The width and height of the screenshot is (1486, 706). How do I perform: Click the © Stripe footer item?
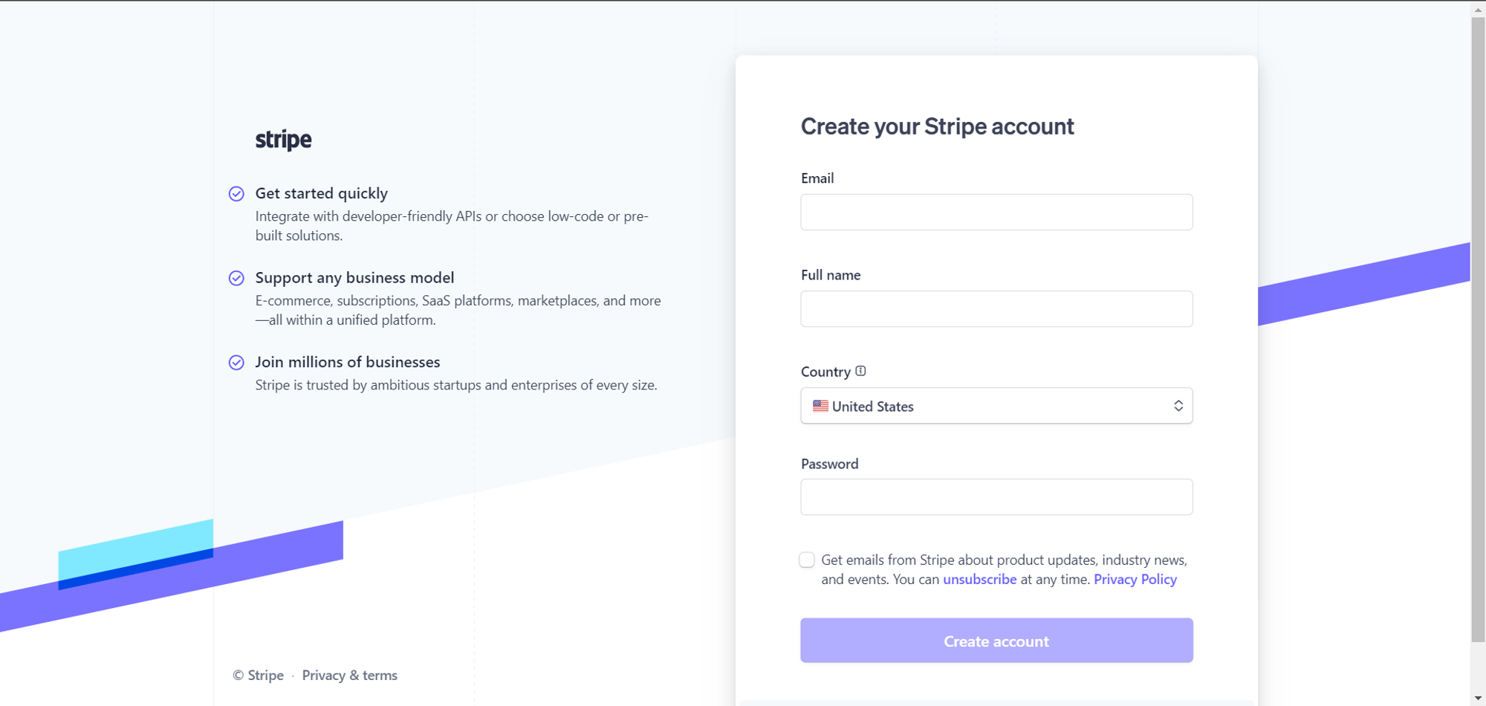point(257,675)
